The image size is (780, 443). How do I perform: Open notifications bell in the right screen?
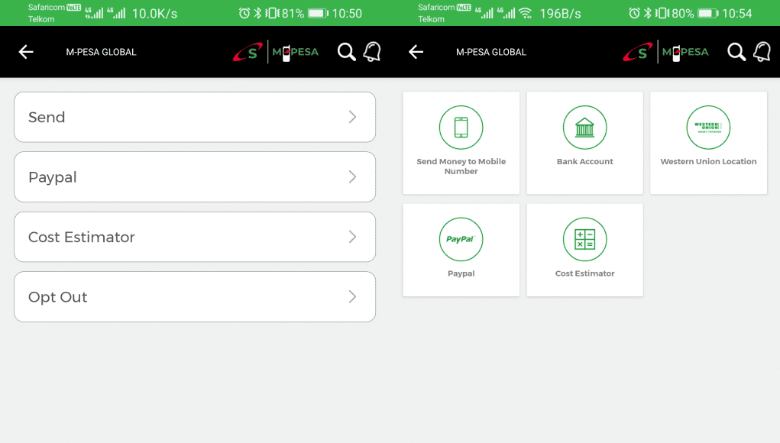(x=762, y=52)
